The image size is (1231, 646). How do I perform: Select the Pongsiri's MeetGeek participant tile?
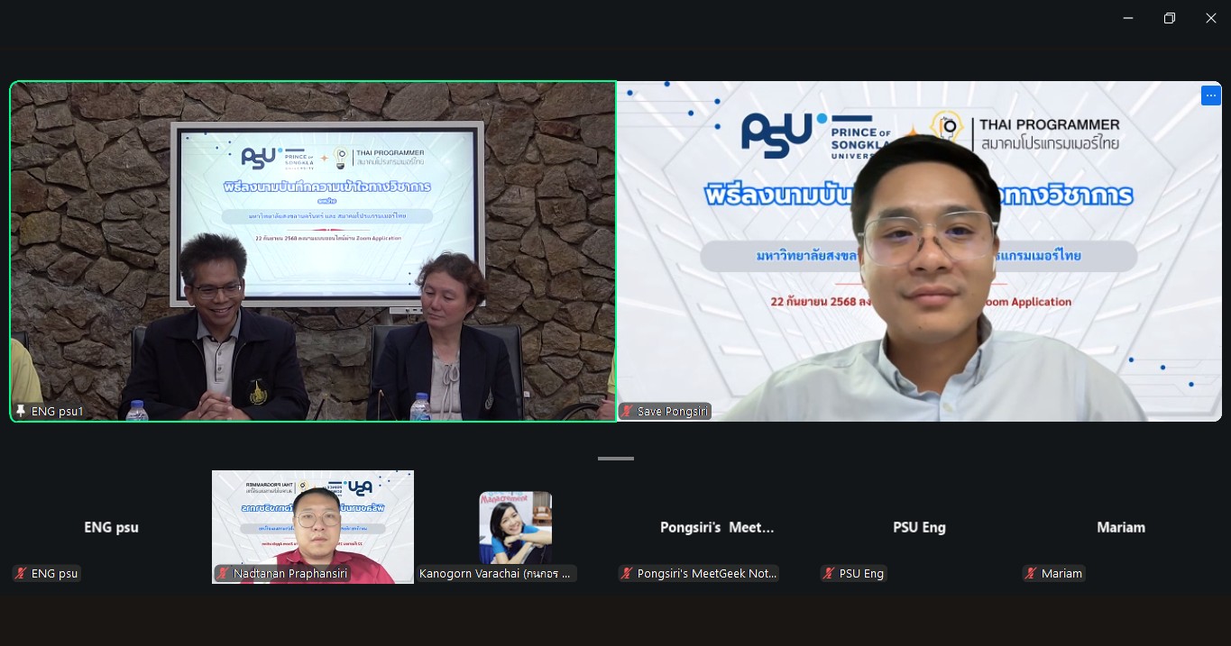point(717,528)
